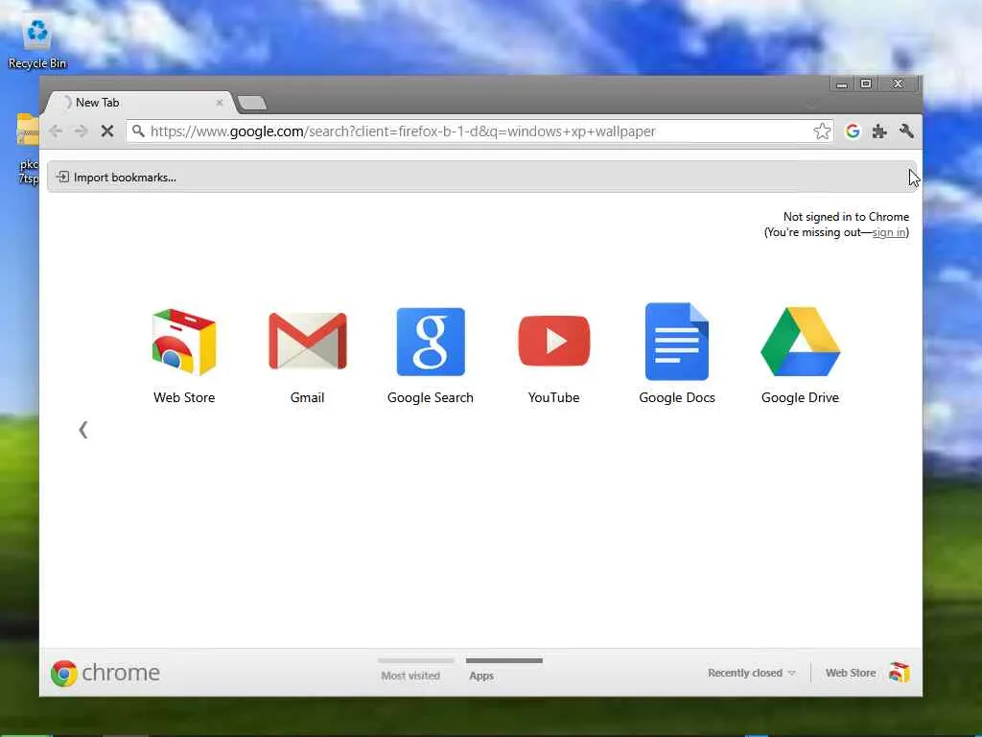Viewport: 982px width, 737px height.
Task: Open the wrench settings menu
Action: (906, 131)
